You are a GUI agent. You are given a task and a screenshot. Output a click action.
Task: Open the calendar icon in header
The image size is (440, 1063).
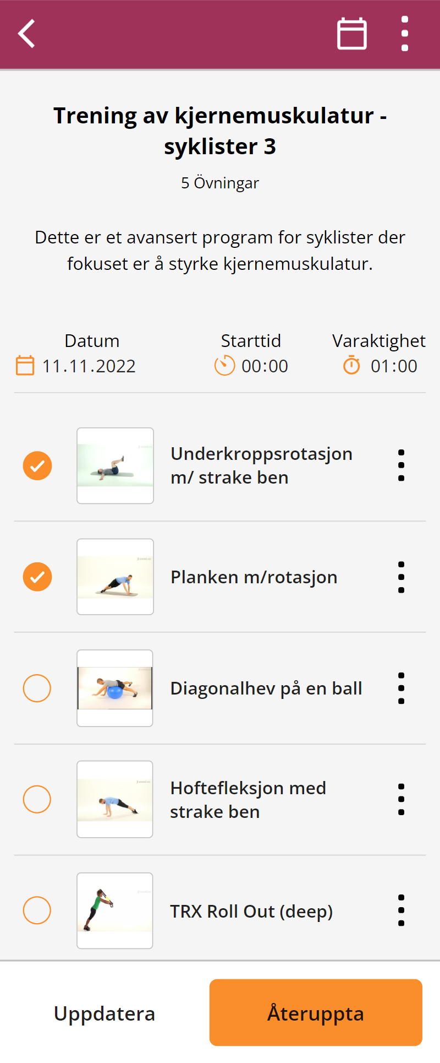tap(352, 34)
